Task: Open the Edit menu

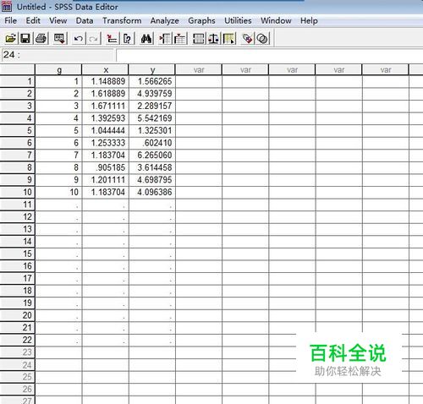Action: click(x=33, y=20)
